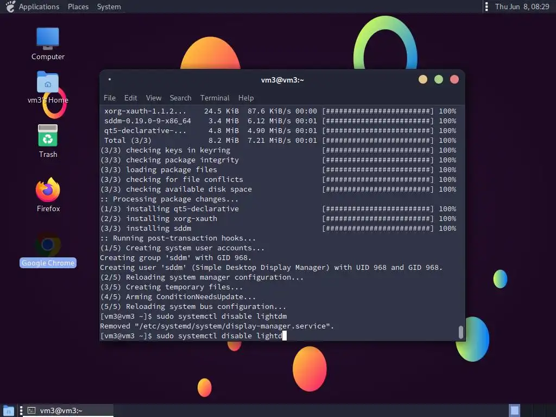Launch the Firefox desktop icon
The image size is (556, 417).
(48, 189)
